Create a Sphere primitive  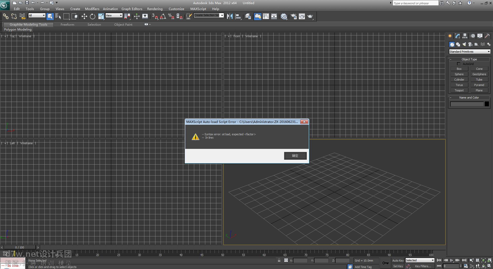(459, 74)
